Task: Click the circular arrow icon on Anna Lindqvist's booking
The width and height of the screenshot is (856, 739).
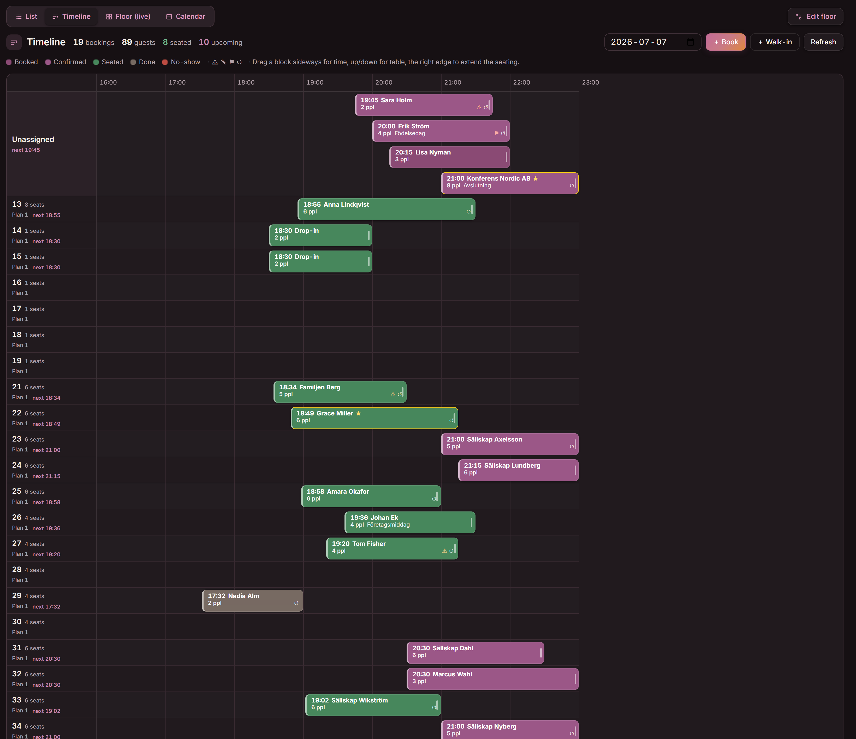Action: click(468, 211)
